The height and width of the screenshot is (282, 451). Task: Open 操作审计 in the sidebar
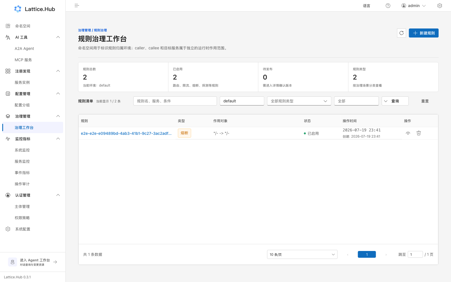pos(33,184)
